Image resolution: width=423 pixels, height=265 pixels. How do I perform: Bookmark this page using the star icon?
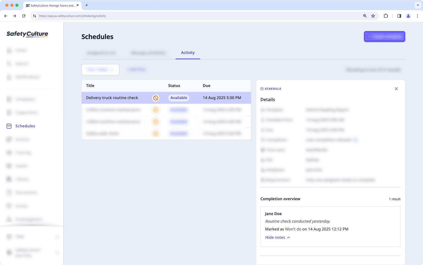373,16
